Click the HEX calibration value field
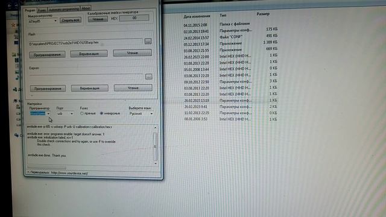The width and height of the screenshot is (386, 217). tap(134, 18)
